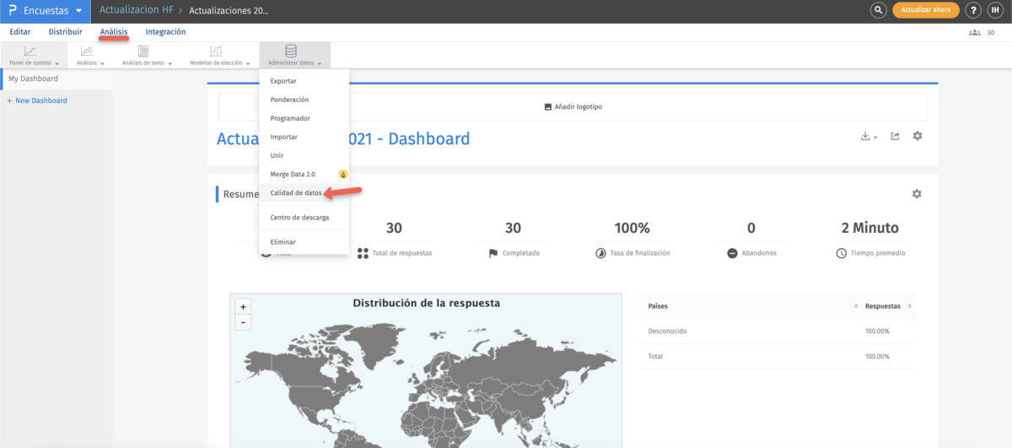Switch to the Análisis tab
1012x448 pixels.
coord(114,32)
